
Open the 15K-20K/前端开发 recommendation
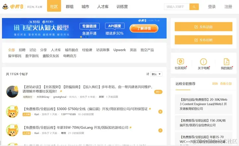click(x=203, y=123)
